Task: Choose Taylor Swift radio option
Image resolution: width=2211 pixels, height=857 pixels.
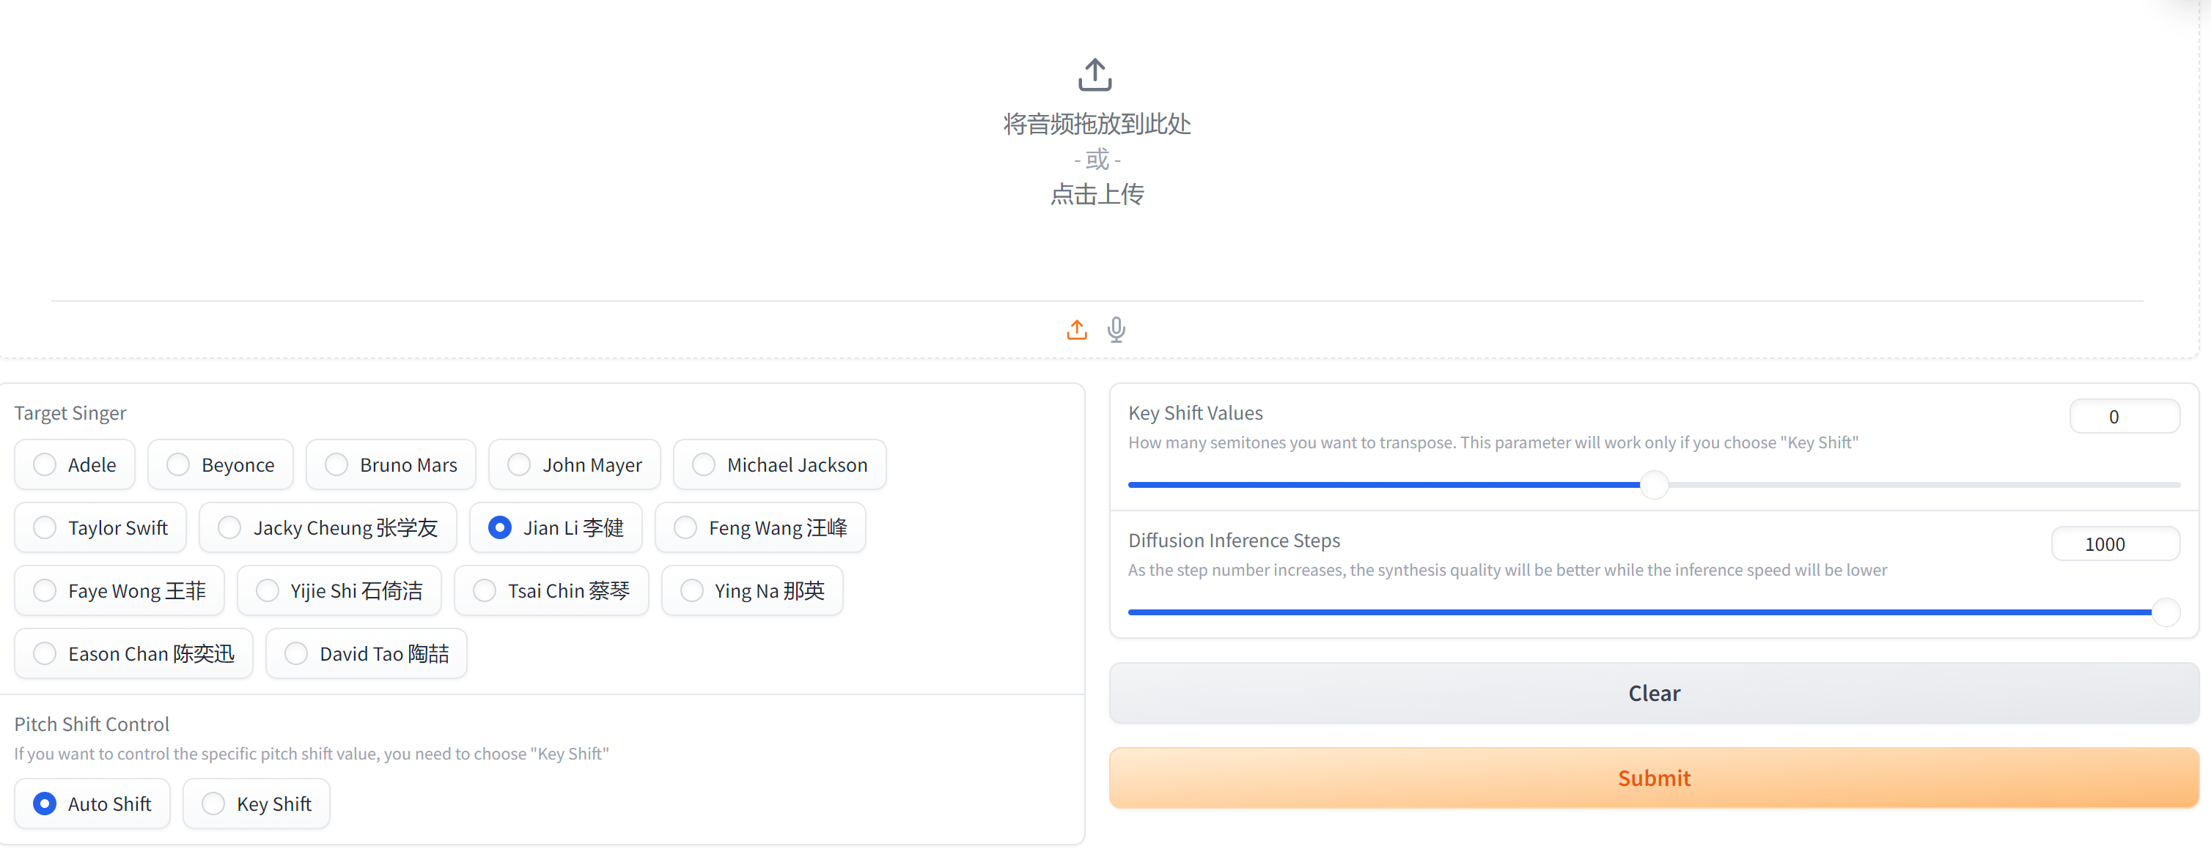Action: (45, 527)
